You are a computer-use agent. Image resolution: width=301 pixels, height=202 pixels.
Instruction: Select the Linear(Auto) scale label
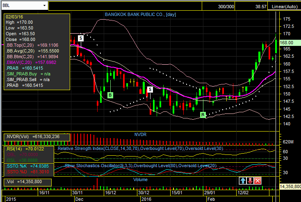(284, 7)
